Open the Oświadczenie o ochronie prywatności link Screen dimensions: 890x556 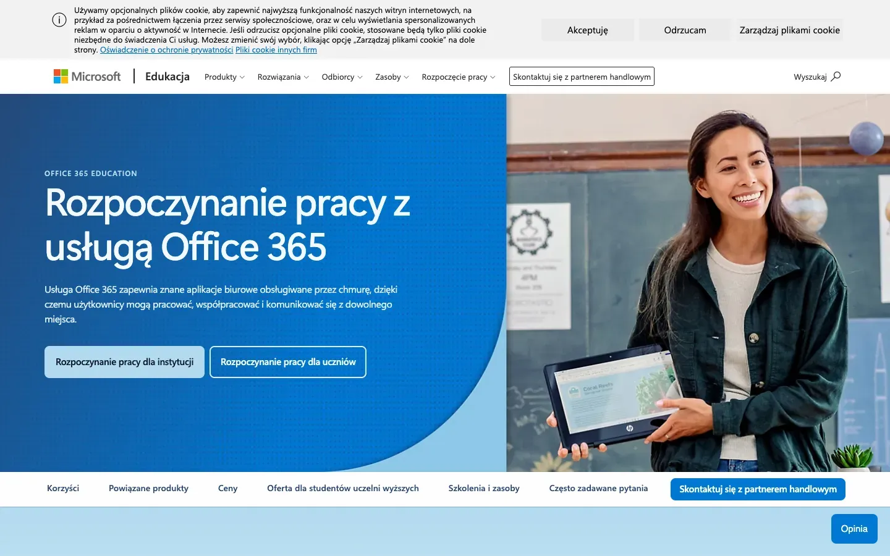pos(166,50)
